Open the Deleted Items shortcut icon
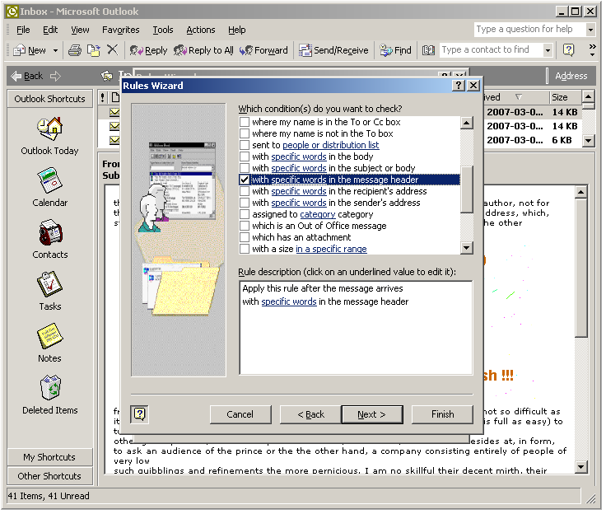This screenshot has height=514, width=606. point(50,388)
